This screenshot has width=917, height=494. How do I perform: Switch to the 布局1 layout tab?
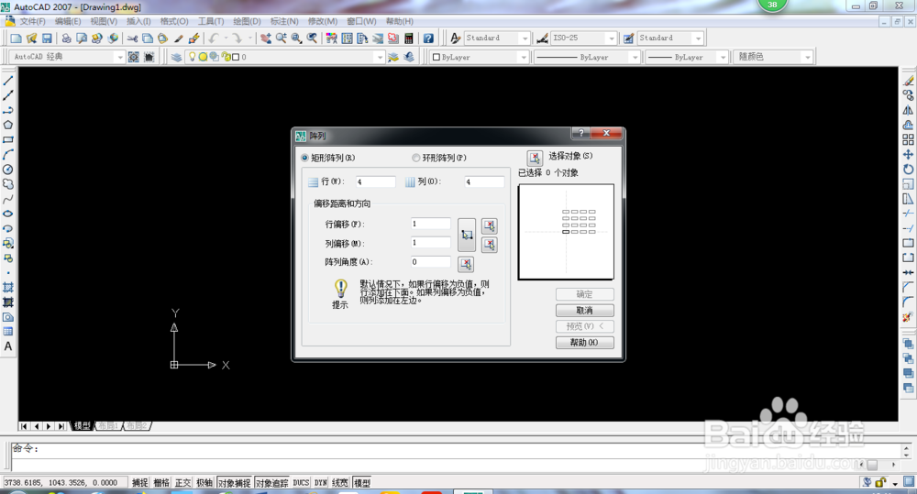click(109, 426)
